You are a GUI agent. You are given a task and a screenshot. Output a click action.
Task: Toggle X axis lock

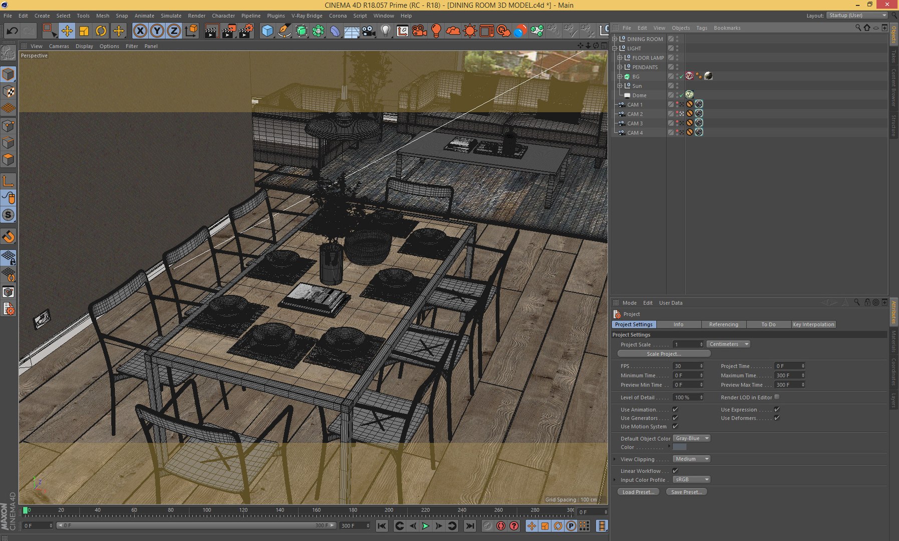click(x=140, y=31)
